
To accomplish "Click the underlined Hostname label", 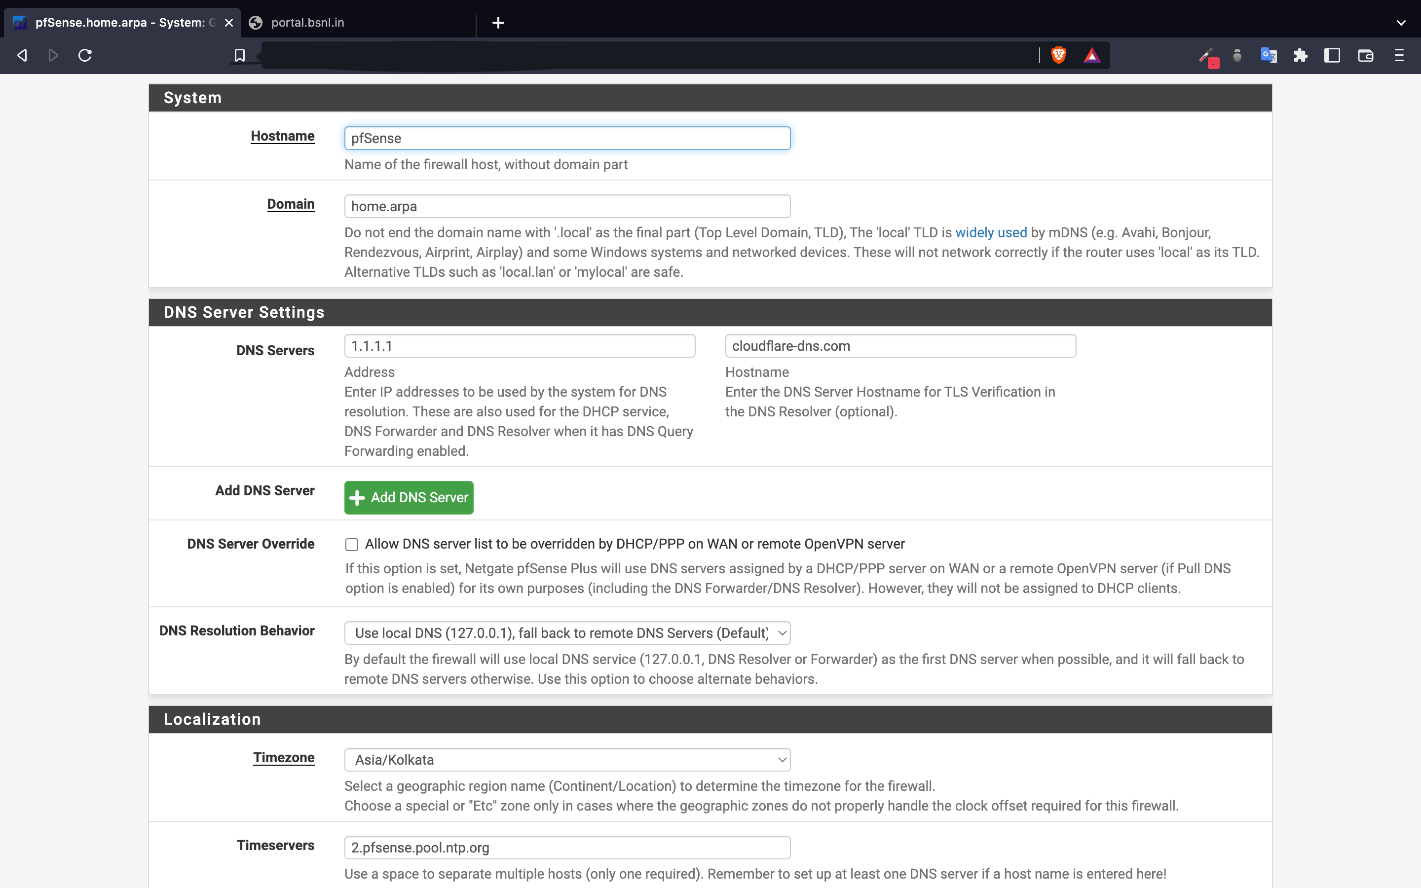I will click(x=282, y=136).
